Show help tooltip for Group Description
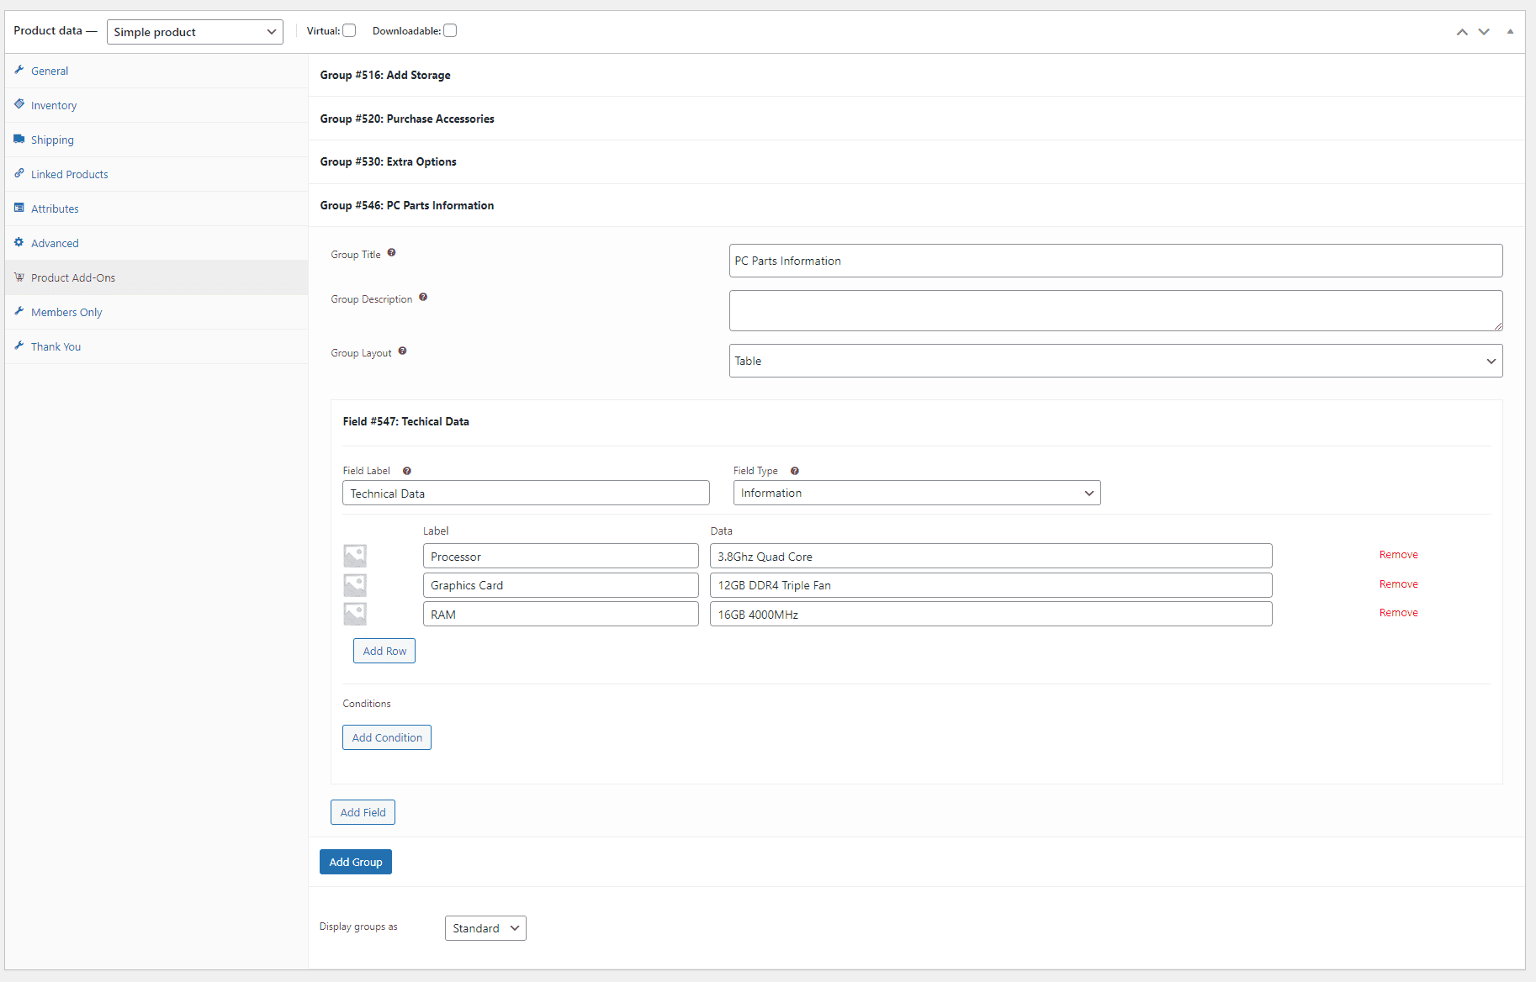This screenshot has height=982, width=1536. (x=423, y=297)
